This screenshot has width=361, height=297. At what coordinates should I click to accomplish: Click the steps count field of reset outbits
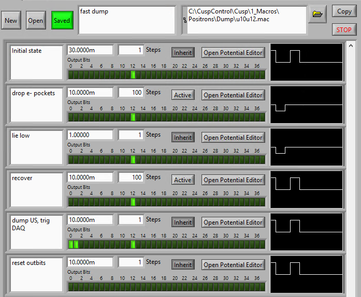pos(131,262)
